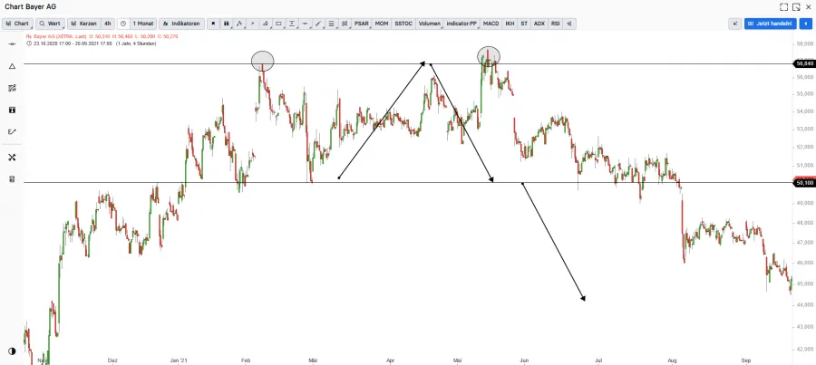Click the Chart Bayer AG title
The image size is (816, 365).
pos(30,6)
